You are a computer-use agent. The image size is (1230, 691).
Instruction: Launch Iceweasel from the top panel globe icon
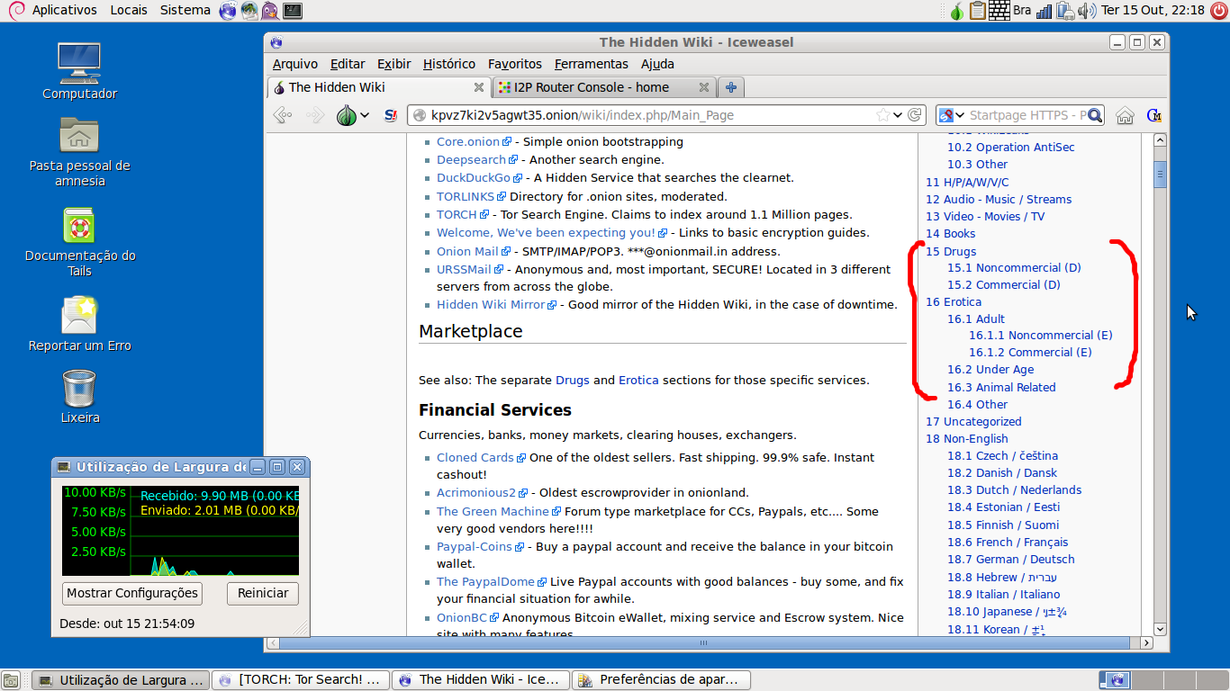click(228, 11)
